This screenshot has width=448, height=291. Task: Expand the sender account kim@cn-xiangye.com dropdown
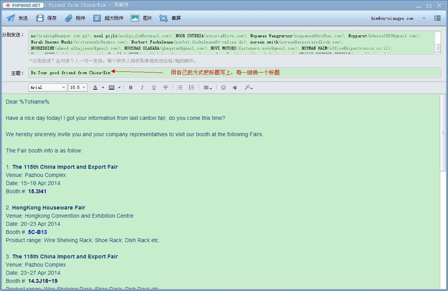(x=424, y=18)
